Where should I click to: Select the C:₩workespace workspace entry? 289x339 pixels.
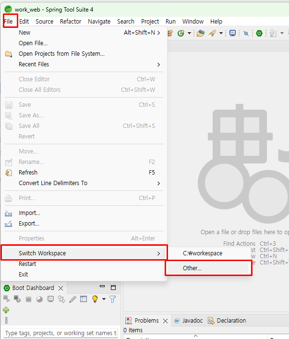click(x=208, y=253)
